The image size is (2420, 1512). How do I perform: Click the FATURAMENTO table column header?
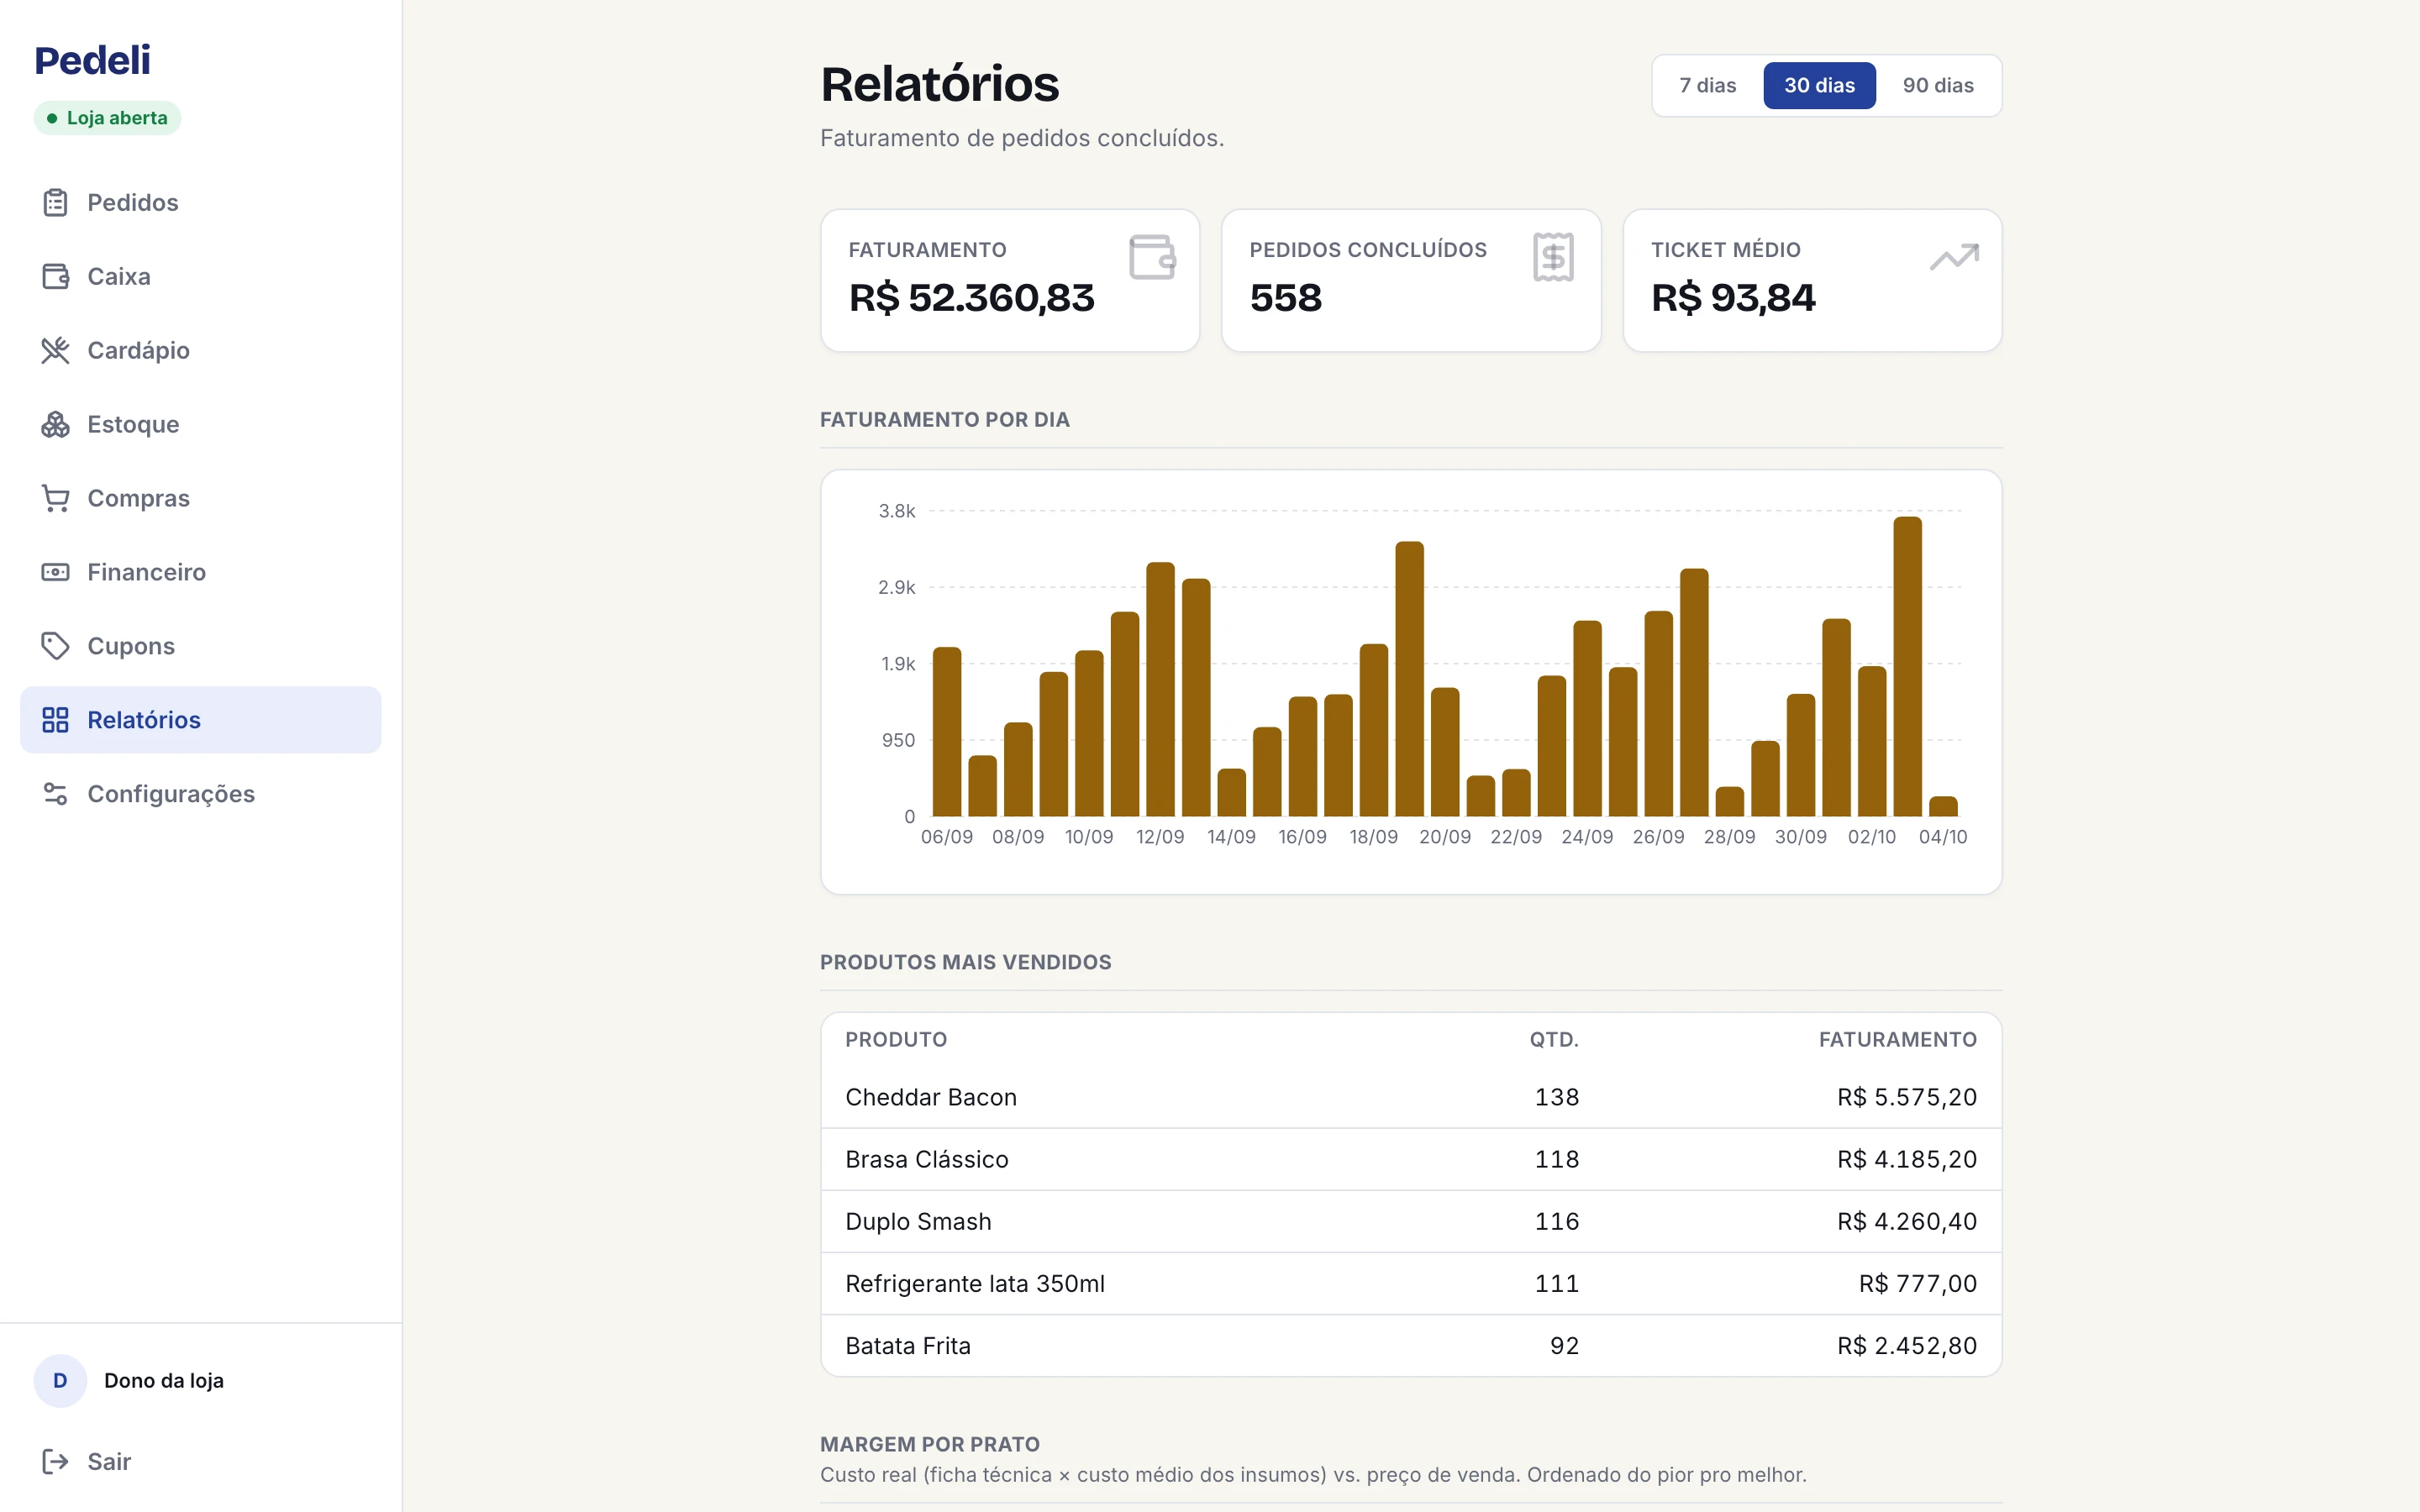click(x=1897, y=1040)
